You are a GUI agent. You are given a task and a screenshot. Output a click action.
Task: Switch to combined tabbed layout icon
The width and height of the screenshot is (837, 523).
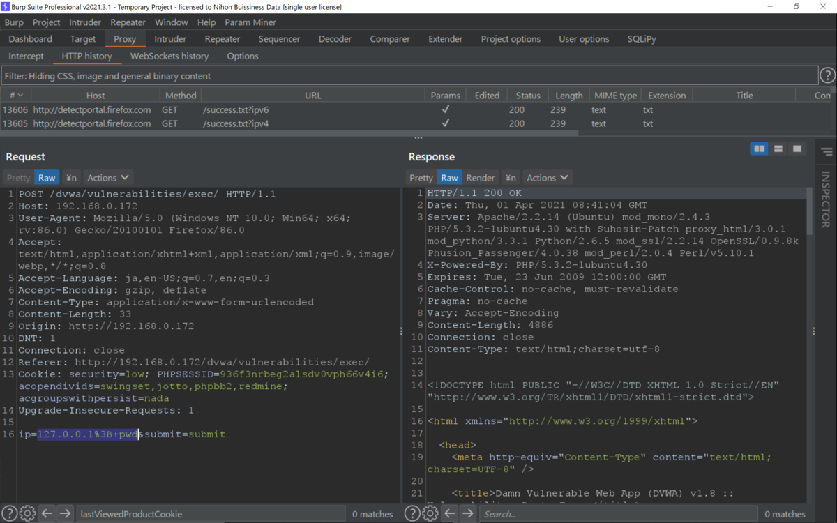pos(797,149)
